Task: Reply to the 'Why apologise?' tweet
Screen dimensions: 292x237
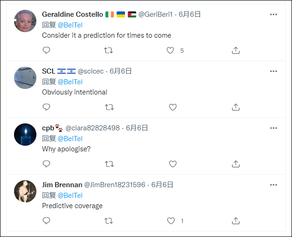Action: 46,164
